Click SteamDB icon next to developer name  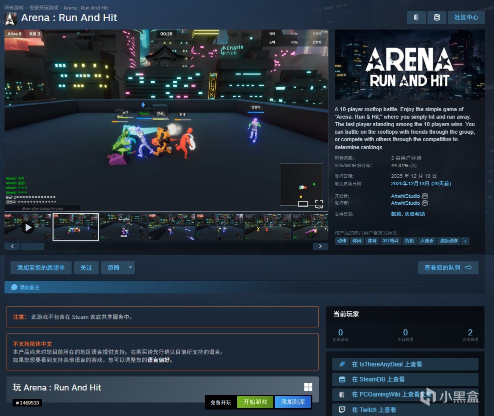[x=425, y=196]
